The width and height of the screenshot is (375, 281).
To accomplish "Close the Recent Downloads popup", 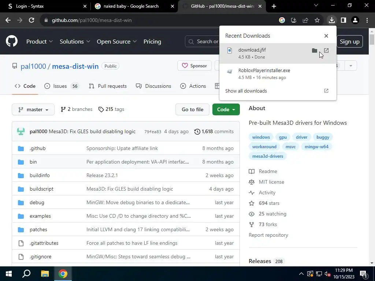I will pyautogui.click(x=326, y=36).
